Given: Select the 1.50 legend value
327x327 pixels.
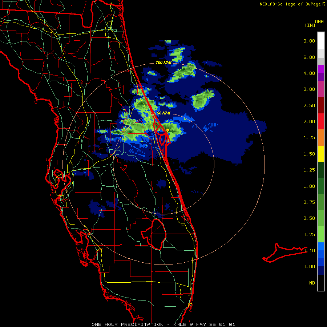Looking at the screenshot, I should [309, 154].
